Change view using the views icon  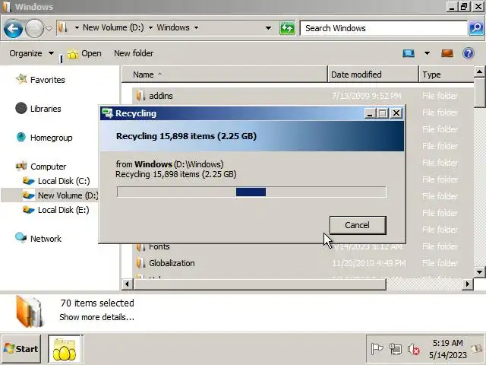point(409,53)
